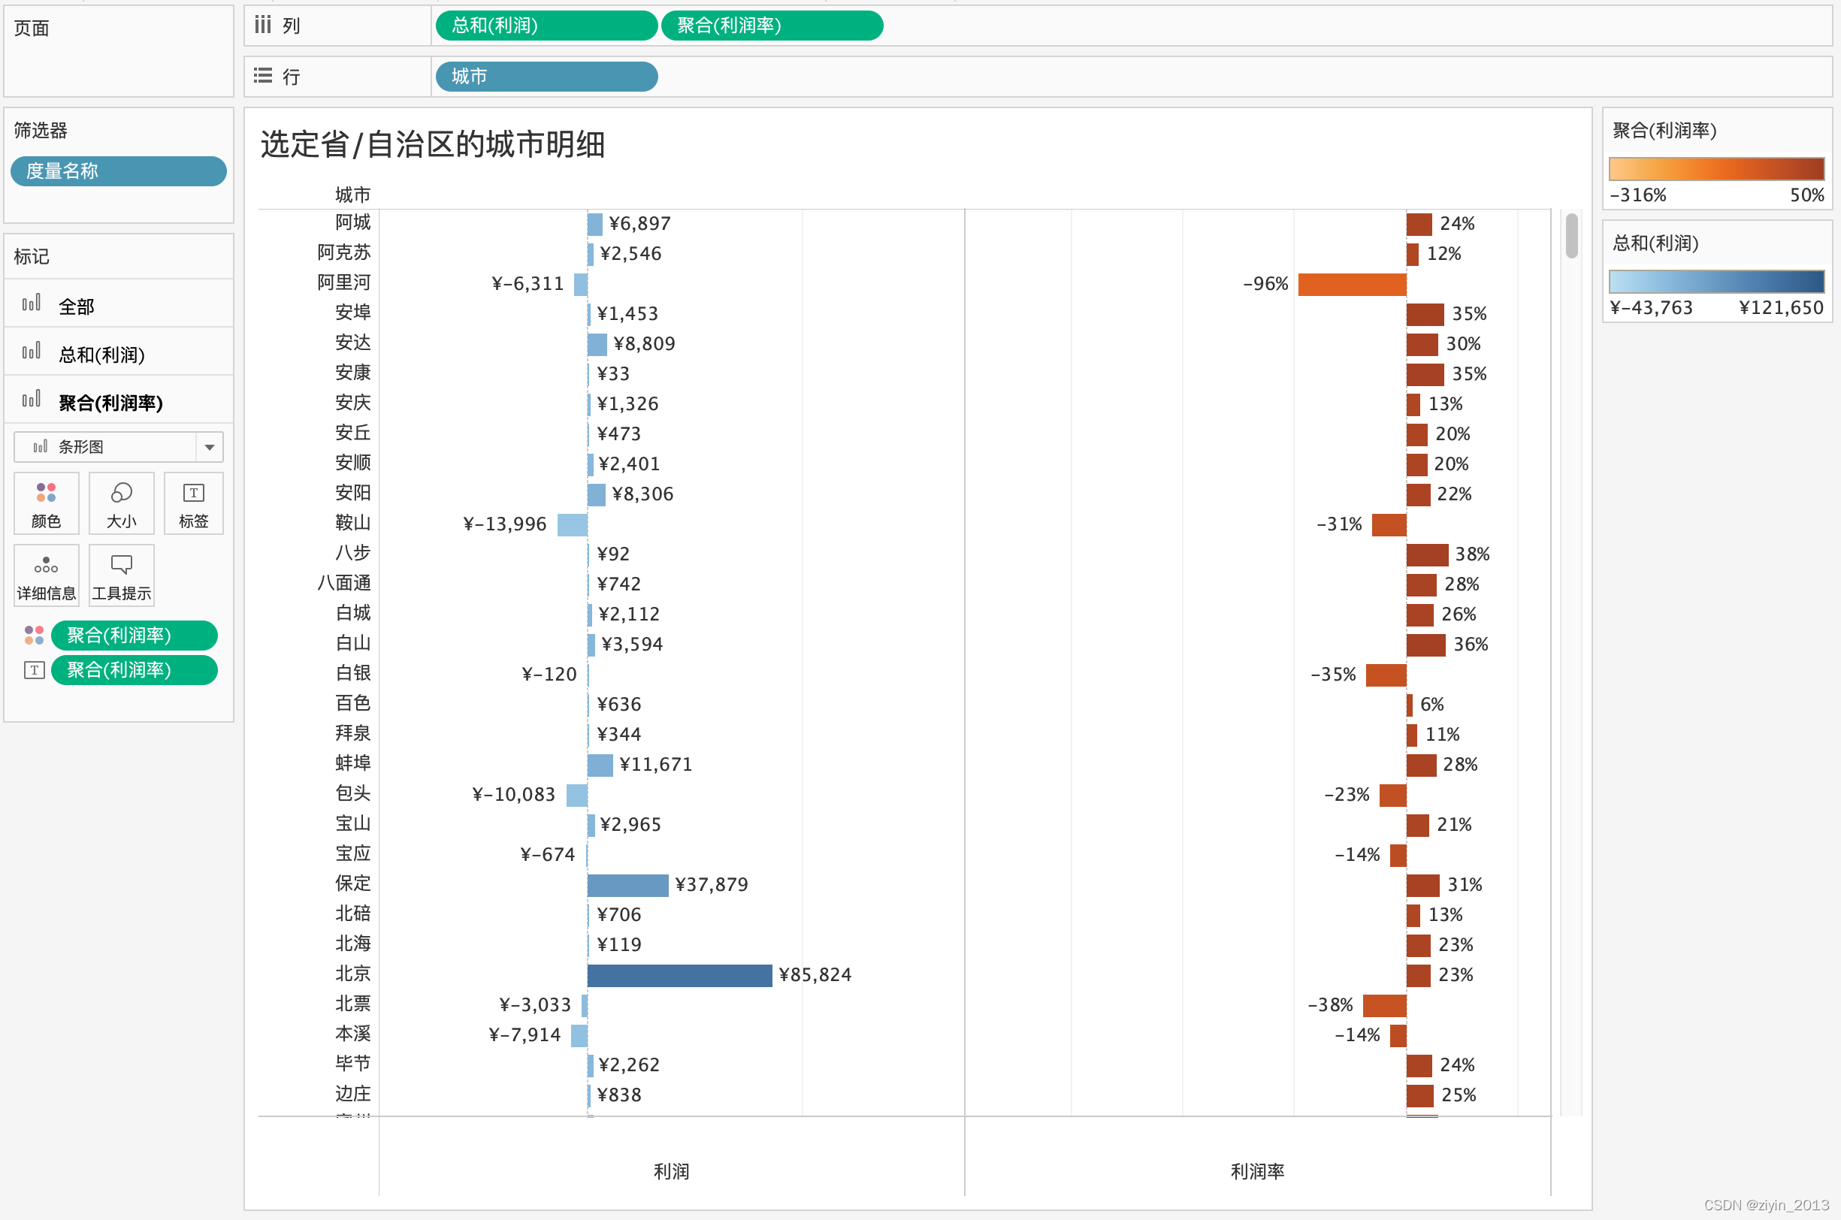The image size is (1841, 1220).
Task: Click the chart vertical scrollbar thumb
Action: click(x=1571, y=236)
